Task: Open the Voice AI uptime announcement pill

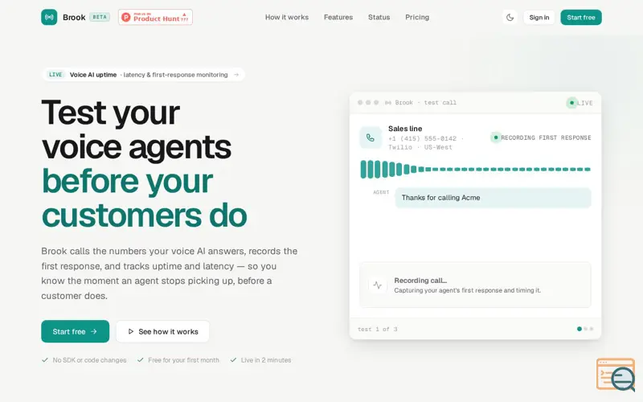Action: point(144,75)
